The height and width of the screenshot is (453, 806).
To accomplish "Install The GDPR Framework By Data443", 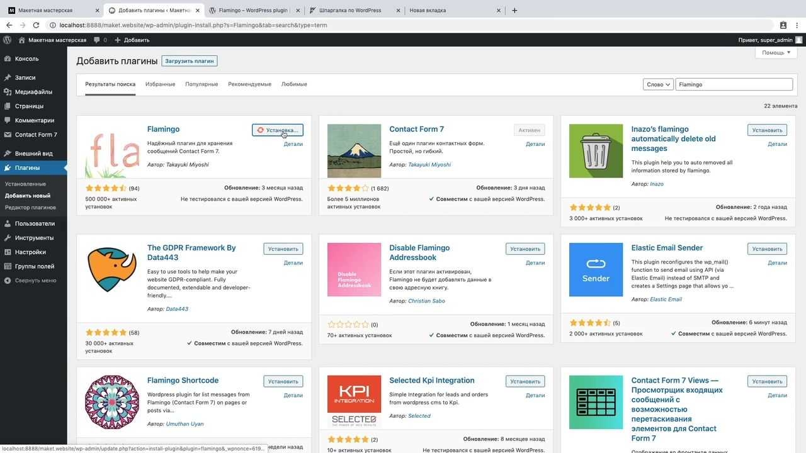I will coord(283,249).
